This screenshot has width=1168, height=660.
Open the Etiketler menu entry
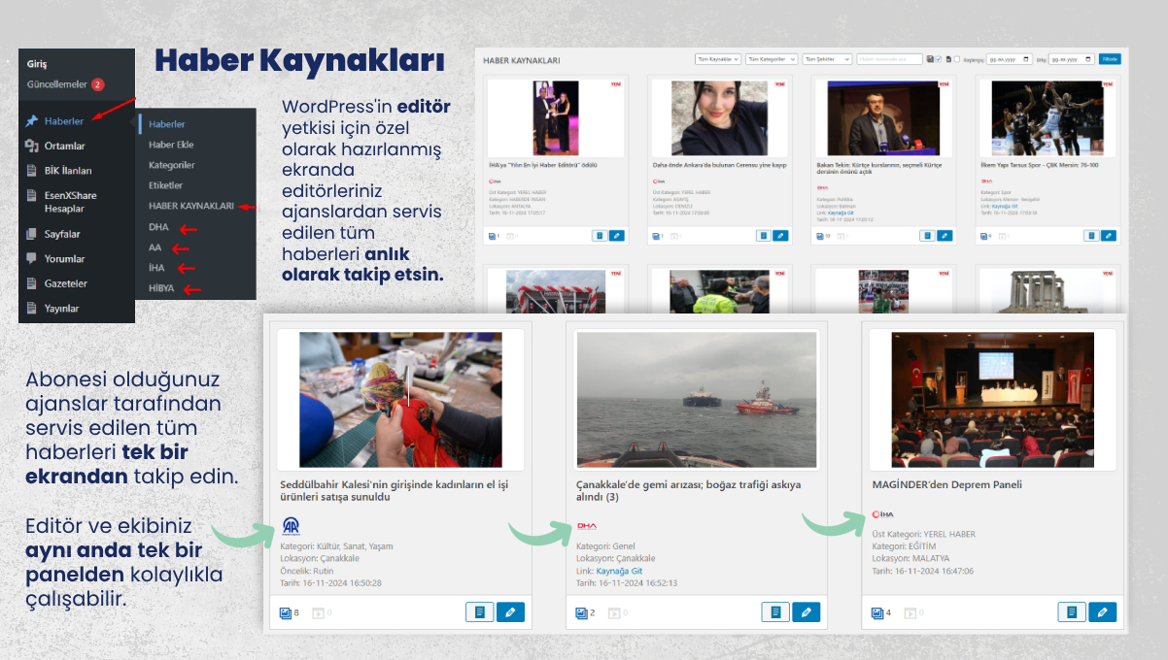pyautogui.click(x=165, y=183)
